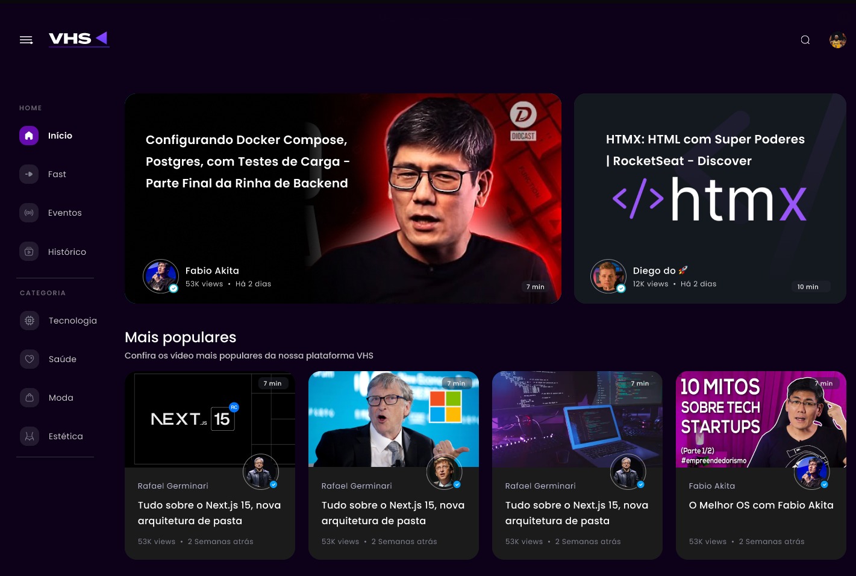Click the Fast sidebar icon

click(29, 174)
